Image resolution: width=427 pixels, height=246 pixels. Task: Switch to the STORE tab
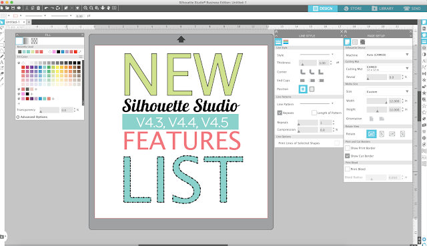(x=353, y=9)
